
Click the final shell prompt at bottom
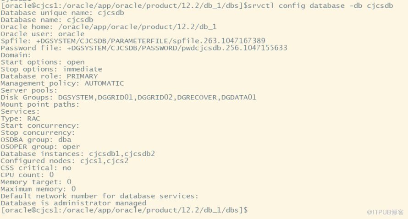click(x=124, y=210)
